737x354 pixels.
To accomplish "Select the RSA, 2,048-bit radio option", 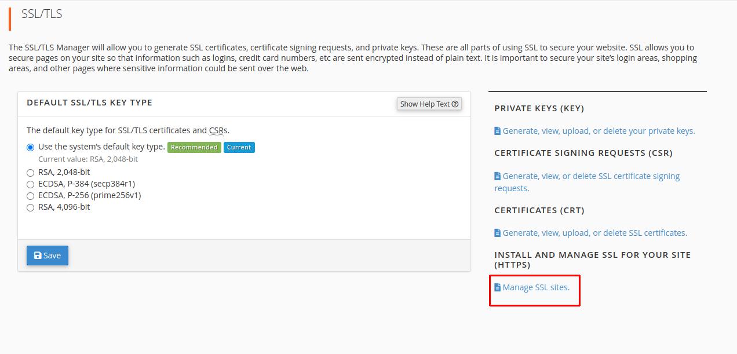I will point(31,173).
